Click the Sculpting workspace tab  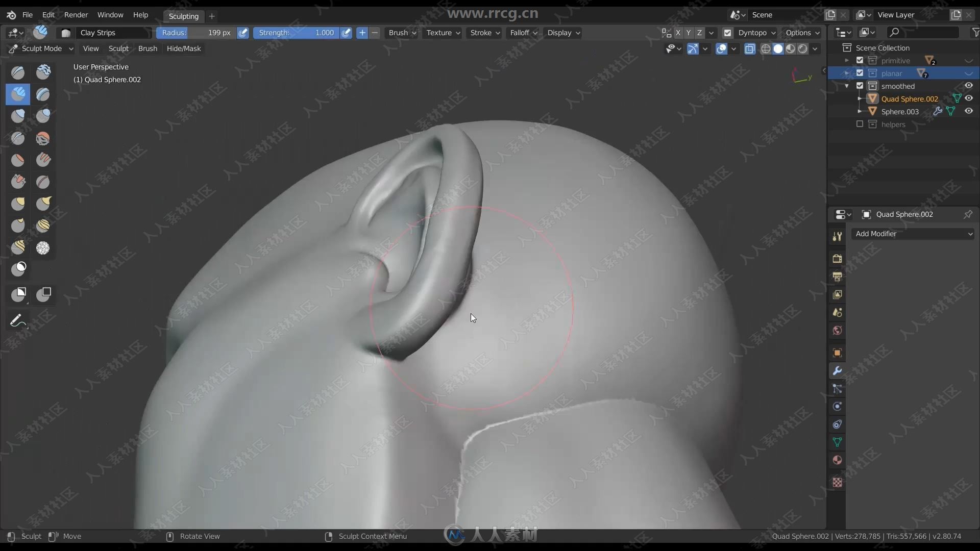click(184, 15)
